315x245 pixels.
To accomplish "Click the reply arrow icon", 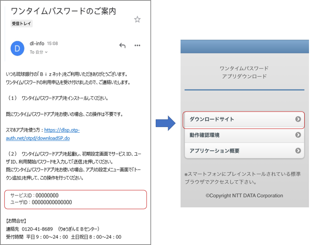I will point(122,45).
